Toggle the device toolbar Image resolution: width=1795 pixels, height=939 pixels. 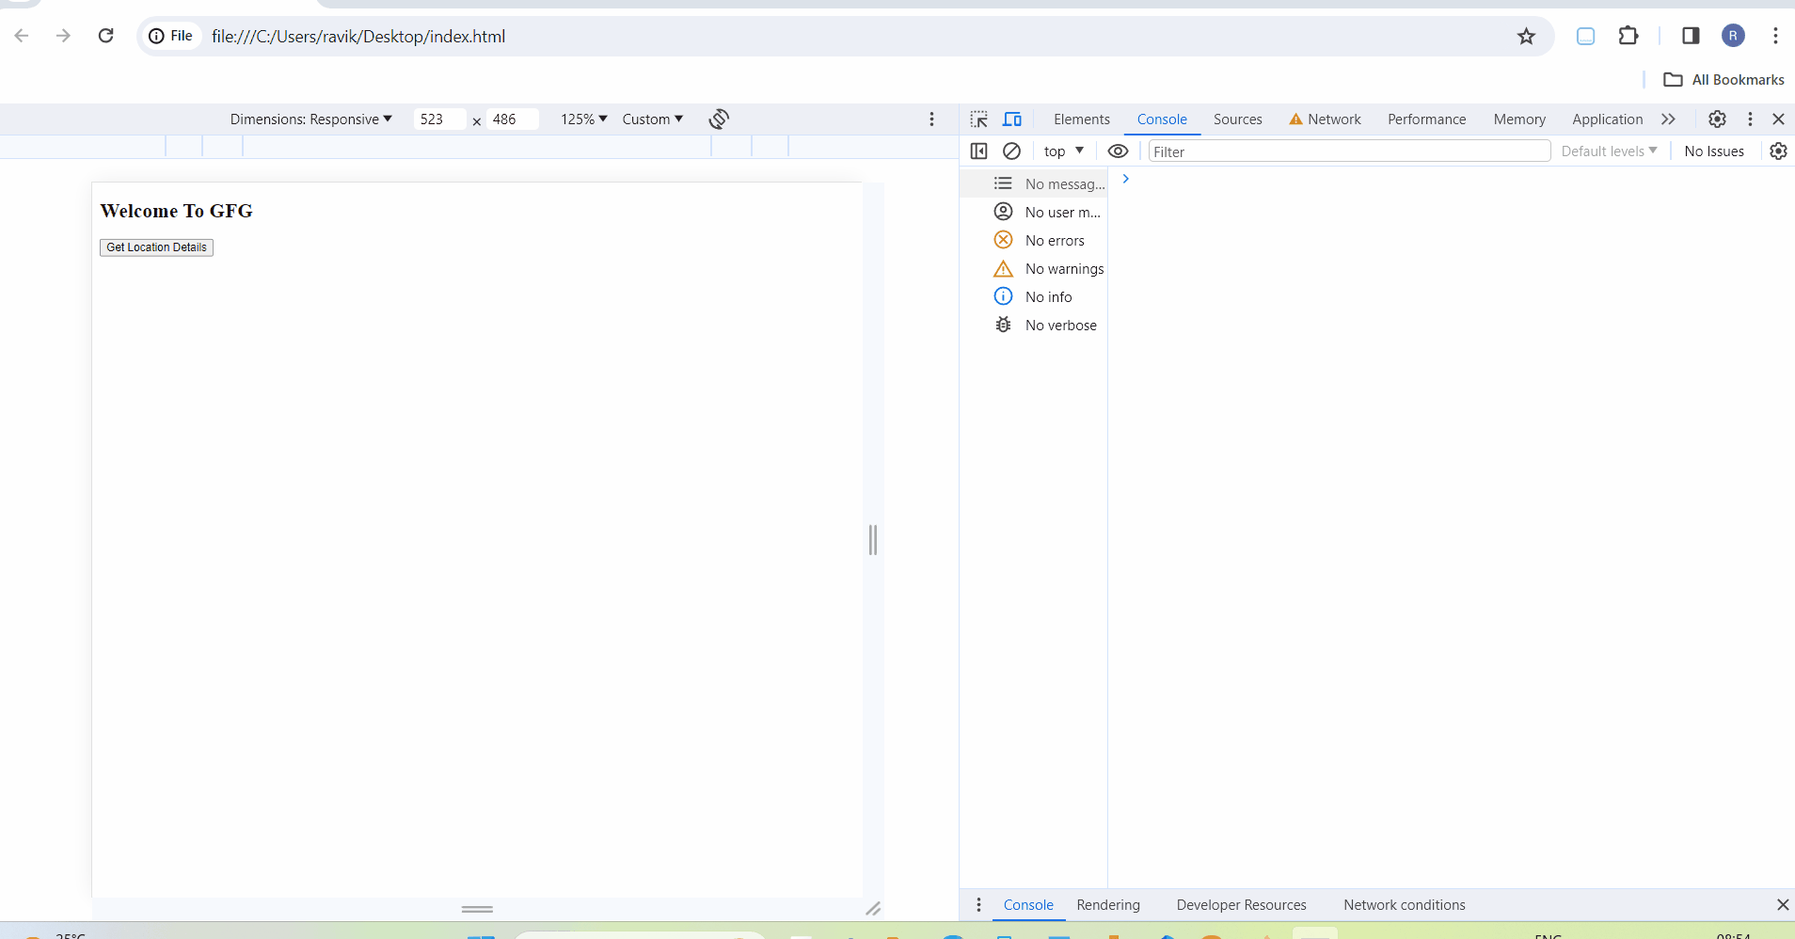click(1012, 119)
